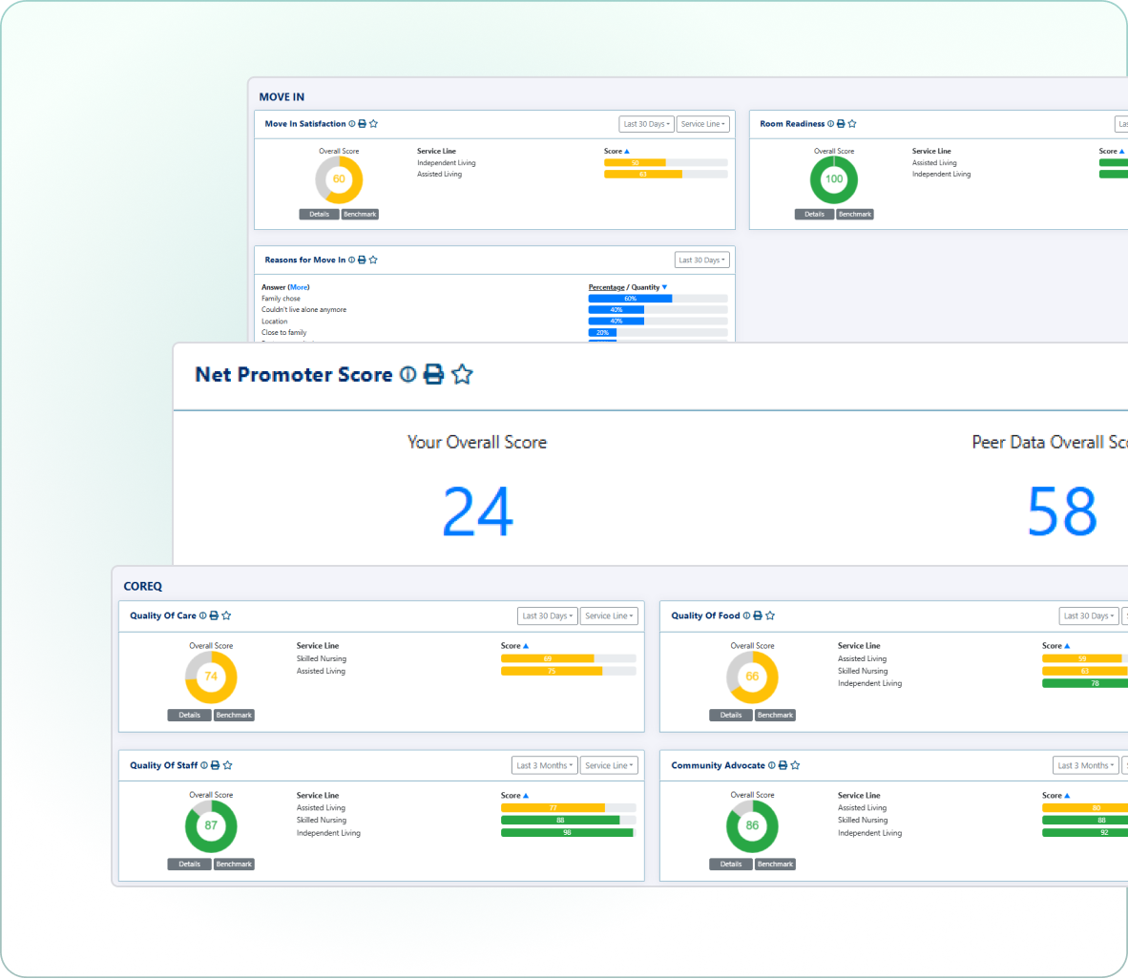The width and height of the screenshot is (1128, 979).
Task: Click the More link next to Answer
Action: 299,287
